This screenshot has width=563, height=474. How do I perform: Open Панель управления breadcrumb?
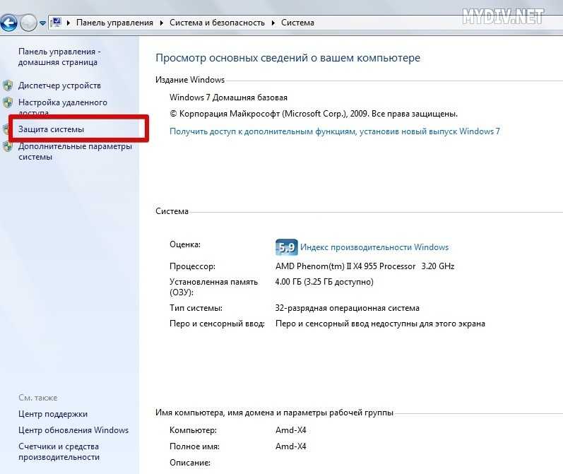tap(114, 23)
